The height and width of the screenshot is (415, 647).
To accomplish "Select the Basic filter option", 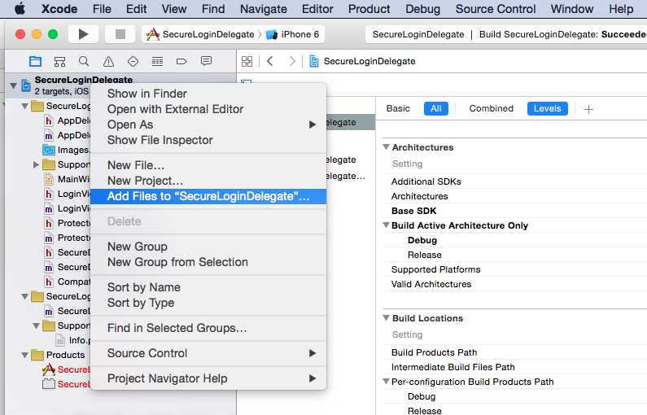I will click(398, 108).
